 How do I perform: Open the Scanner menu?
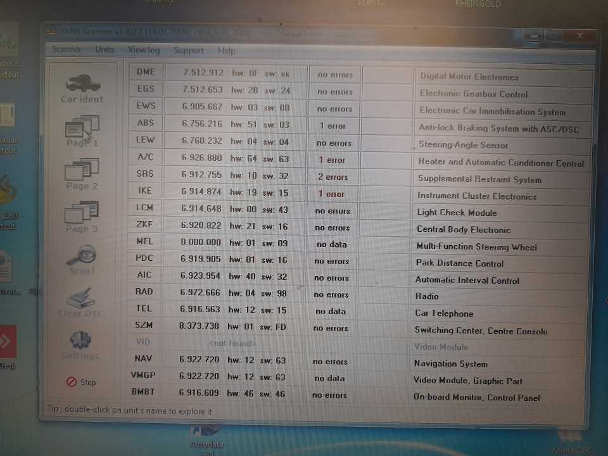(66, 49)
